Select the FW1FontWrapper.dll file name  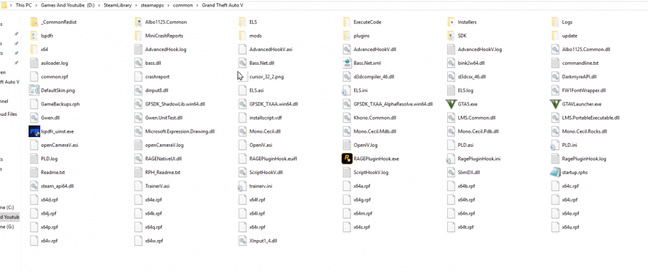(584, 91)
